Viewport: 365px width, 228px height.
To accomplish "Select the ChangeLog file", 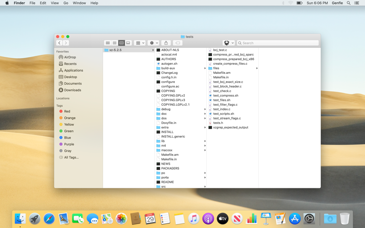I will click(x=167, y=73).
